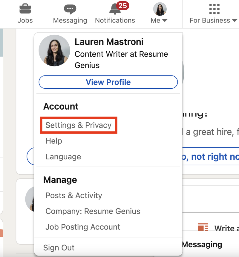The image size is (239, 257).
Task: Click Lauren Mastroni's large profile photo
Action: click(54, 51)
